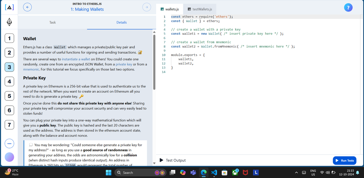Viewport: 364px width, 178px height.
Task: Click the scroll down arrow of the instructions panel
Action: 154,164
